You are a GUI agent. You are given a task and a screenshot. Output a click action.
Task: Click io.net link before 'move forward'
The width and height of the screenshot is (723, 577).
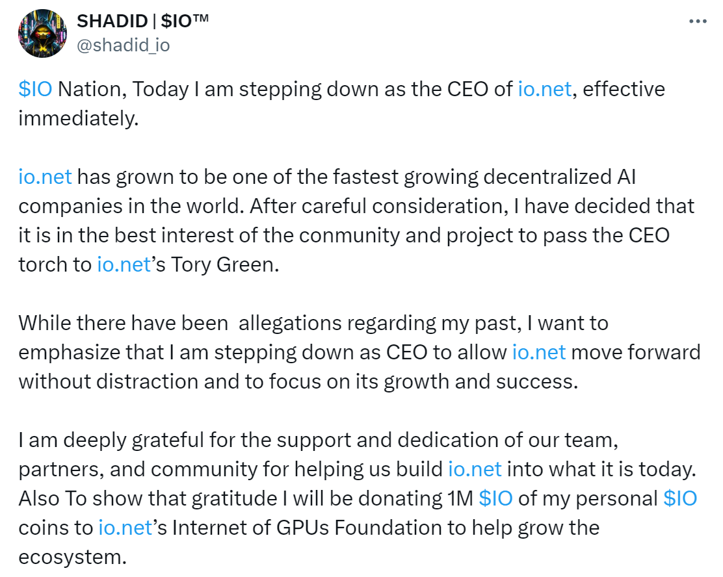pyautogui.click(x=538, y=352)
